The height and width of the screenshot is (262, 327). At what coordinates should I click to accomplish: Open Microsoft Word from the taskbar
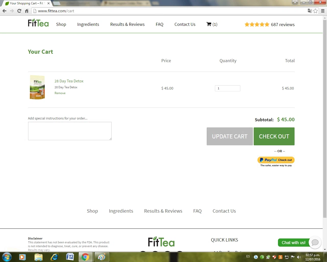[x=70, y=257]
